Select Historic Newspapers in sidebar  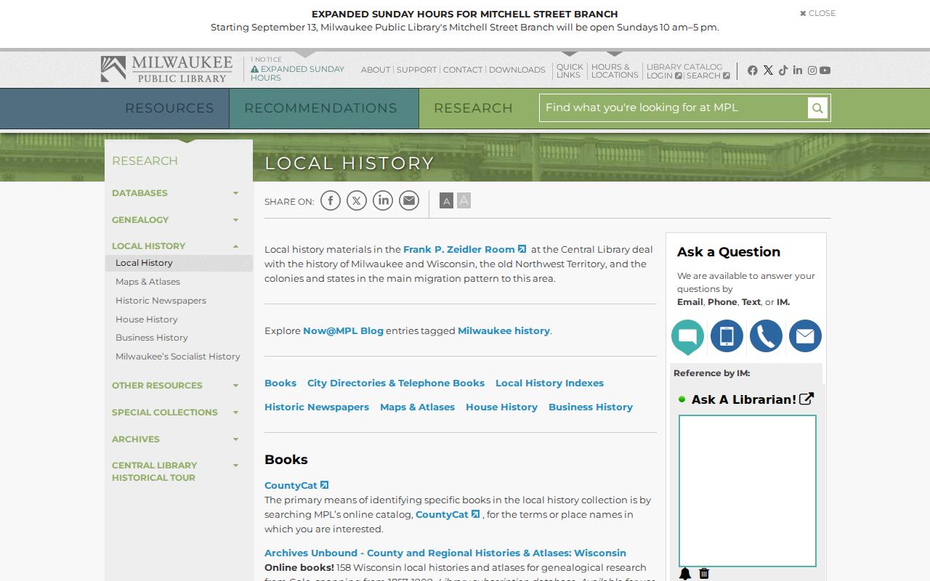tap(161, 301)
